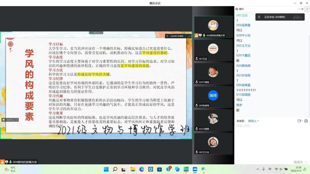Click green mic icon in bottom-left share label
Image resolution: width=310 pixels, height=174 pixels.
click(10, 162)
